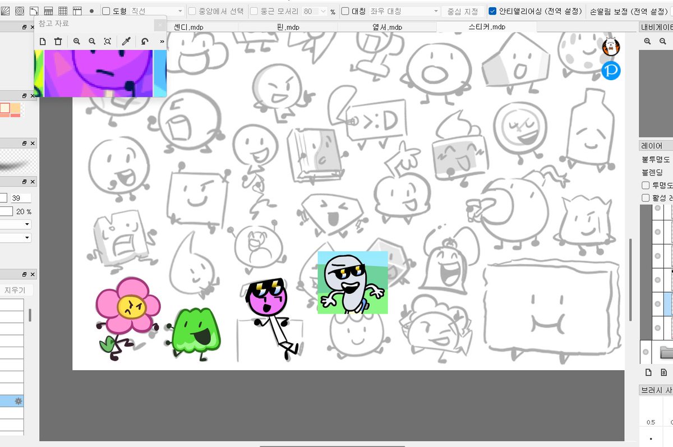Image resolution: width=673 pixels, height=447 pixels.
Task: Click the 불투명도 label in layer panel
Action: [x=656, y=159]
